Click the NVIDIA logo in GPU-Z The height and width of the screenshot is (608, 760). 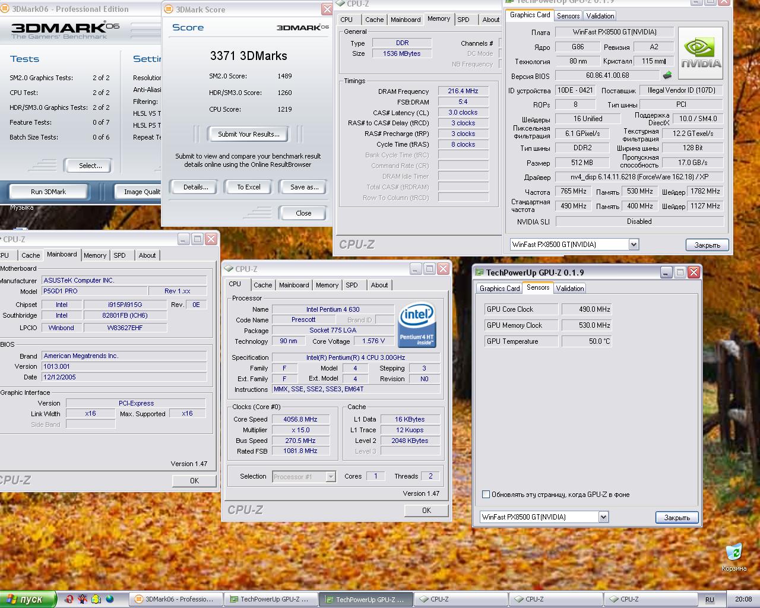701,53
